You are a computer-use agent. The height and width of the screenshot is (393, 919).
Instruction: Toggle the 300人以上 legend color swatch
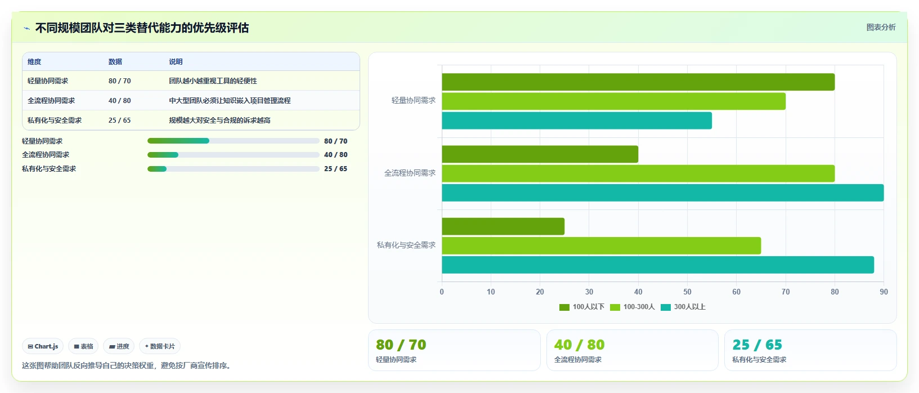666,307
